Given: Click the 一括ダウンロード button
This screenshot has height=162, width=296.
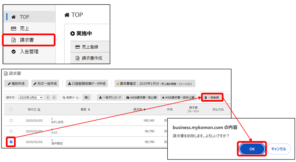Looking at the screenshot, I should point(110,97).
